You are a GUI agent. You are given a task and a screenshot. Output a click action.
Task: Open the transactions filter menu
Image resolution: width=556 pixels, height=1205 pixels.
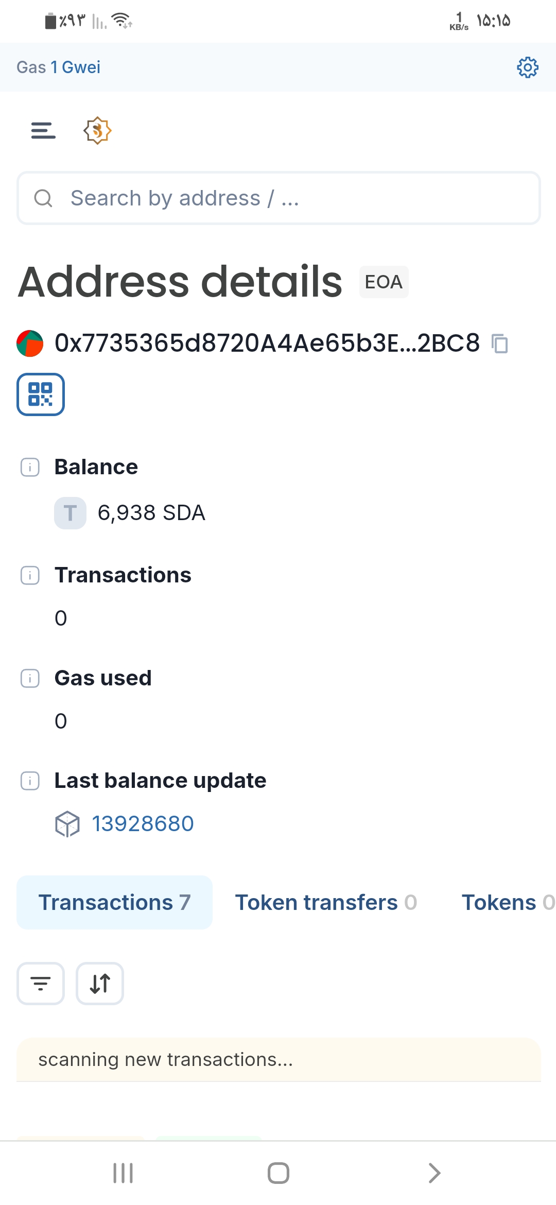click(41, 984)
